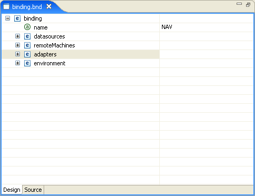Viewport: 255px width, 196px height.
Task: Click the binding element icon
Action: pyautogui.click(x=17, y=18)
